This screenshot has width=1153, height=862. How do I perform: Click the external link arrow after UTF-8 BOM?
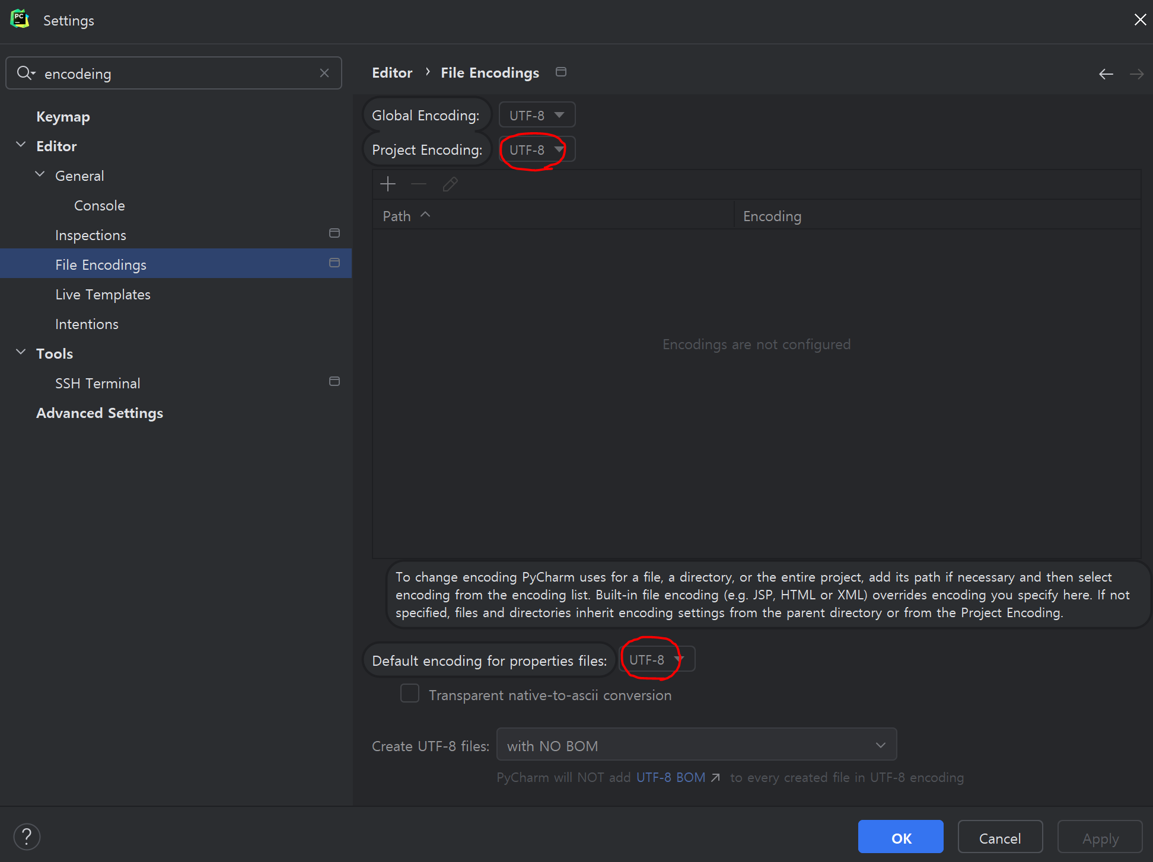(716, 778)
